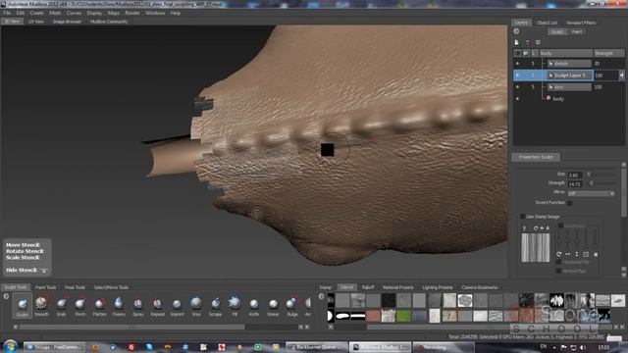Open the sculpt tools tray options circle icon
The width and height of the screenshot is (628, 353).
(6, 296)
